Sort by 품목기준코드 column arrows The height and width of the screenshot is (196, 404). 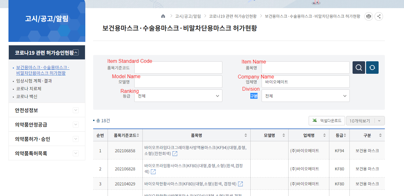coord(138,135)
